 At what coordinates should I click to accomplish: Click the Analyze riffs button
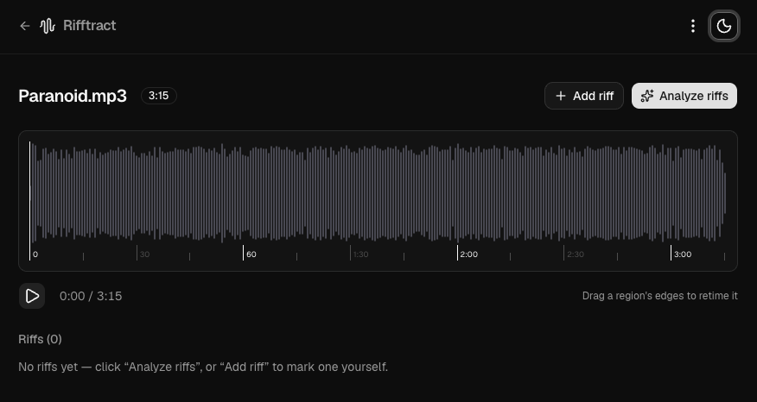pos(684,96)
